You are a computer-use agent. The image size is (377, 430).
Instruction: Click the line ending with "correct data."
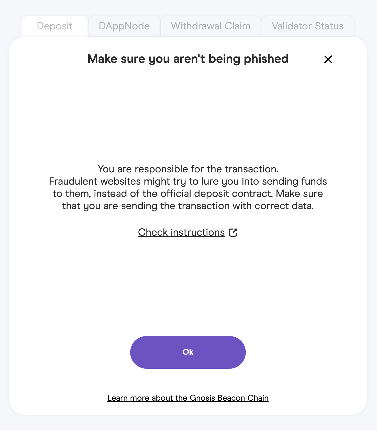[x=188, y=206]
